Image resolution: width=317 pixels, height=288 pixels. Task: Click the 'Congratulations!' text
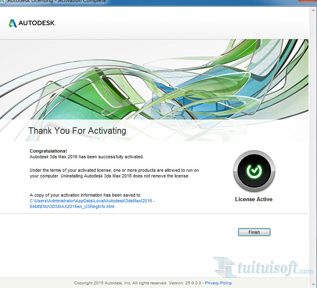(48, 151)
